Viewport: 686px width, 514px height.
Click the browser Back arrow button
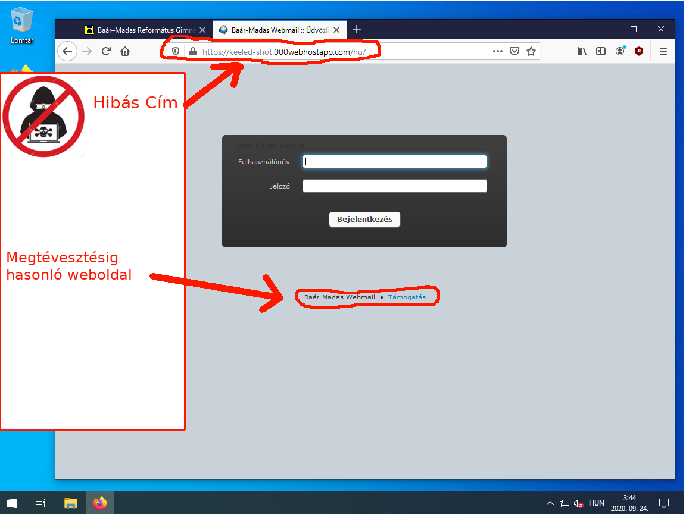67,52
